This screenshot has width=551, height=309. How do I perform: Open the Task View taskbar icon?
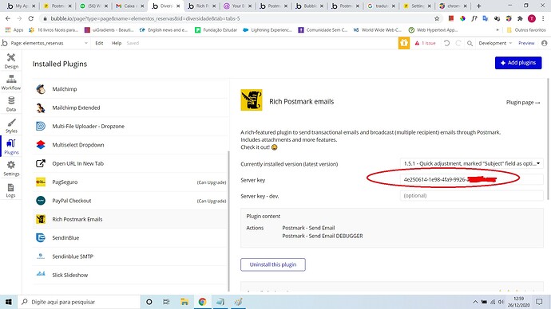coord(166,302)
